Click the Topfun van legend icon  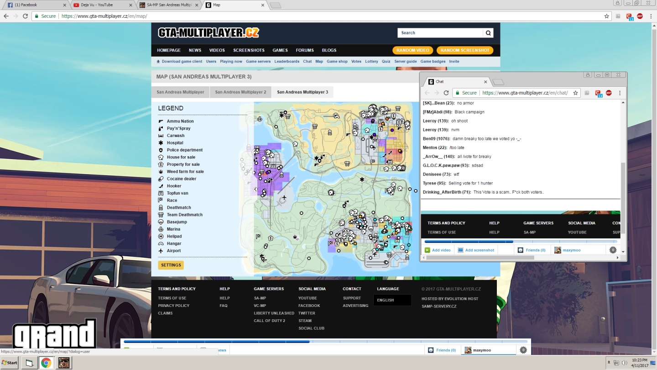(x=161, y=193)
